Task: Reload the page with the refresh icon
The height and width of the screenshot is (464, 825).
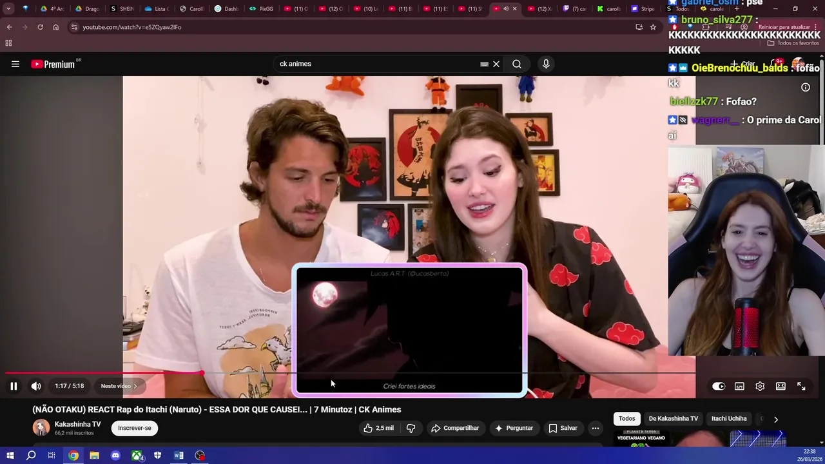Action: pyautogui.click(x=40, y=27)
